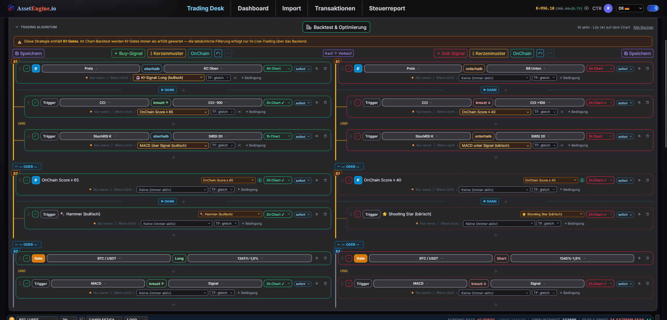Remove MACD unter Signal (bärisch) condition X

(x=561, y=145)
